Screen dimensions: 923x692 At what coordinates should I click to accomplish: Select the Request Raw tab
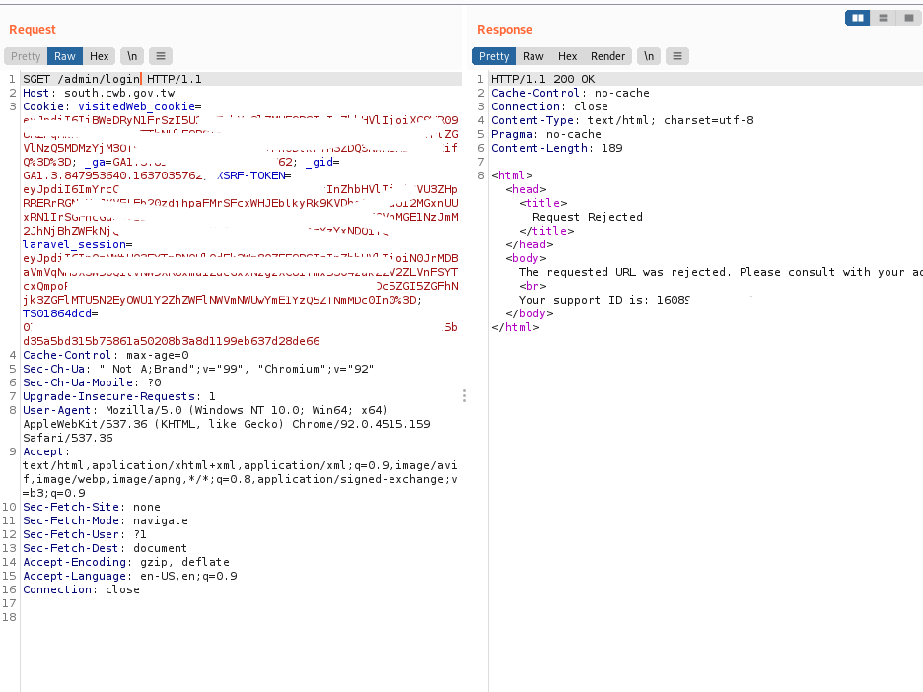[65, 56]
